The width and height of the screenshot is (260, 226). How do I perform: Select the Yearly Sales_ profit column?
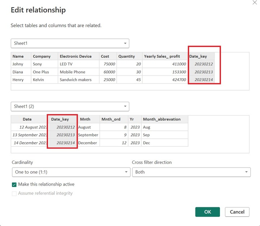[162, 56]
